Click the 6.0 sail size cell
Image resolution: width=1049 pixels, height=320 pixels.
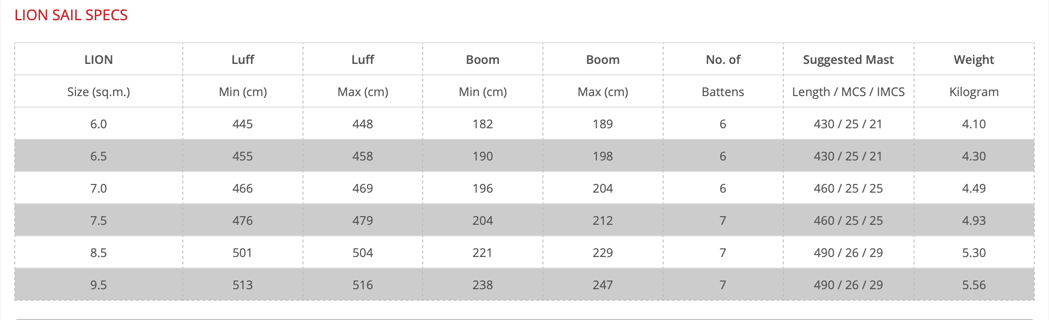(99, 124)
